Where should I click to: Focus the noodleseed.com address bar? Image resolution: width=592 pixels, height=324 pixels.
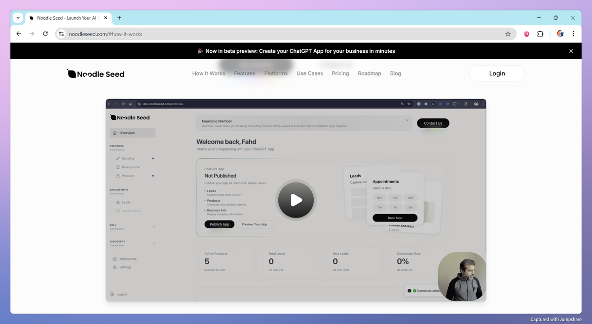tap(285, 34)
